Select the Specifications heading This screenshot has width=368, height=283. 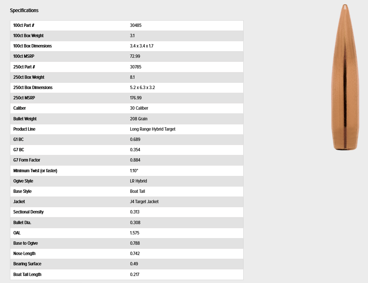click(x=24, y=10)
